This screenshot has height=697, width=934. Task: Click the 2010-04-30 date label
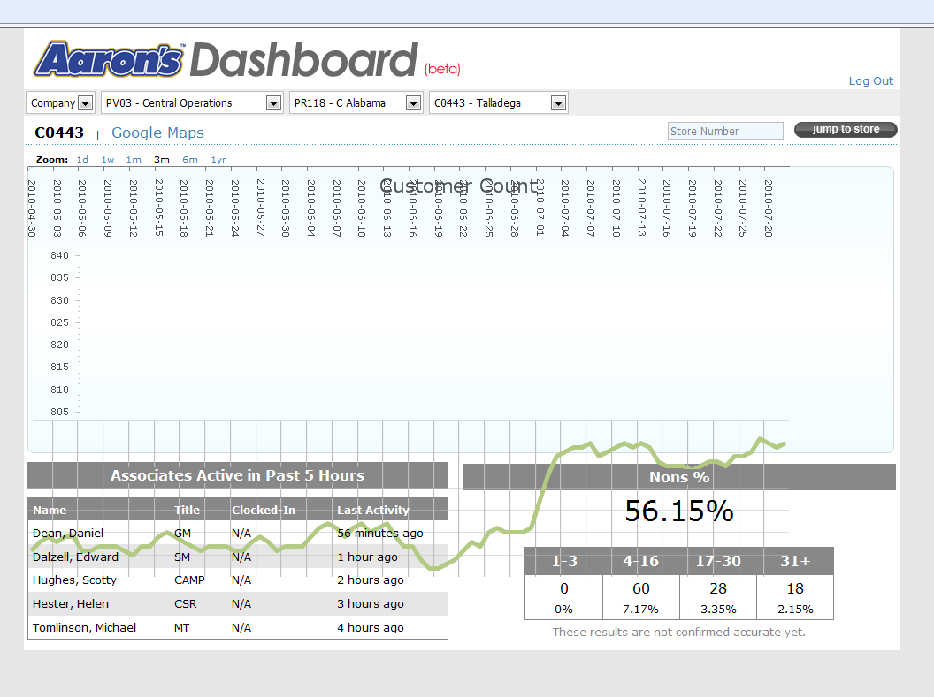[x=32, y=208]
